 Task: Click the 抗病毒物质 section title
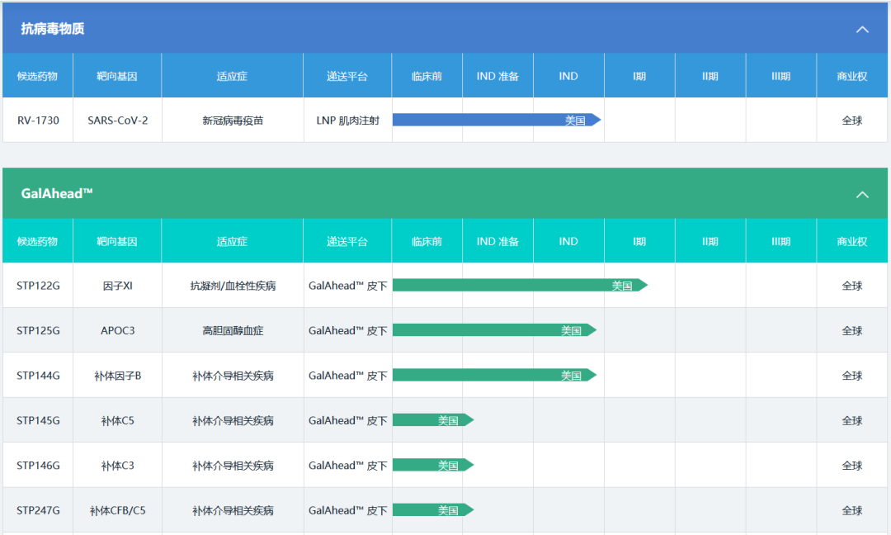[x=52, y=29]
